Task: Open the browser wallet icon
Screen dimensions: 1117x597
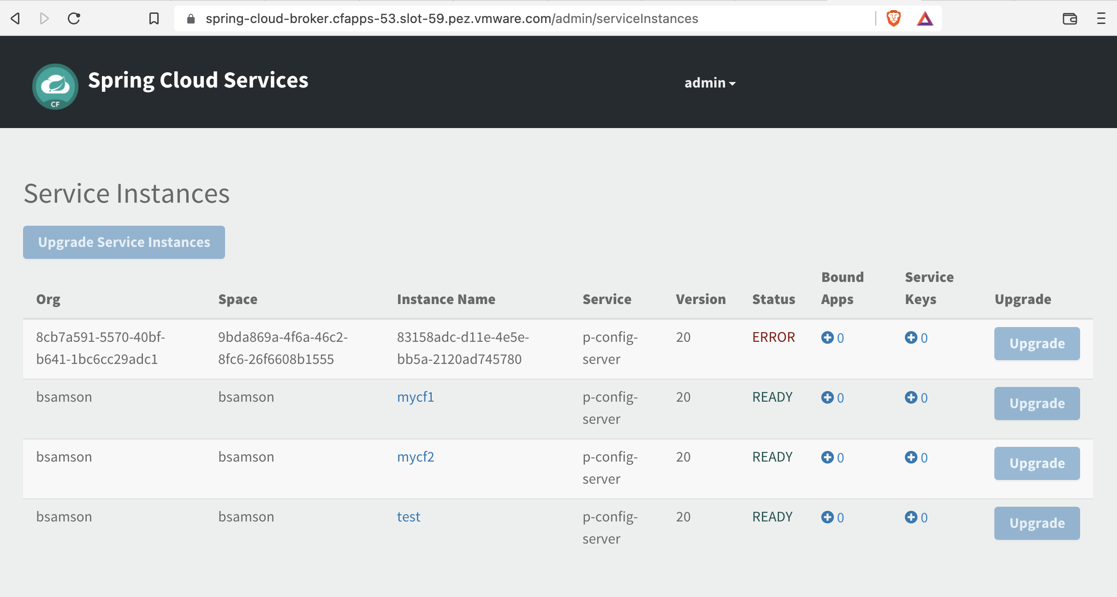Action: pyautogui.click(x=1069, y=18)
